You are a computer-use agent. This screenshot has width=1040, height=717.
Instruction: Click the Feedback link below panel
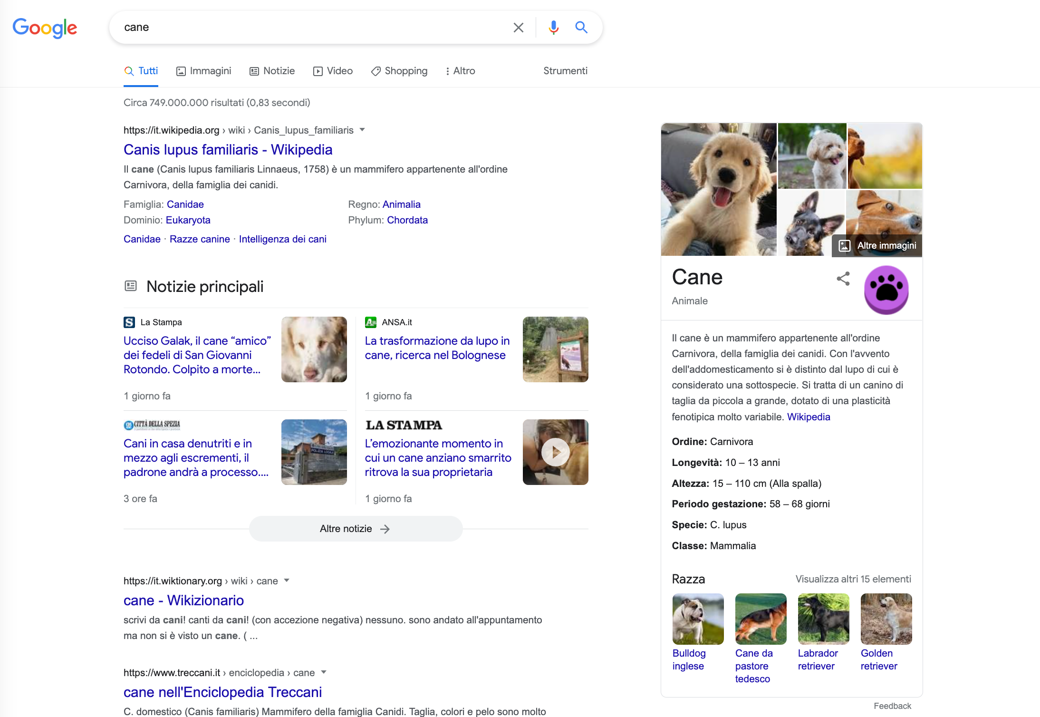892,706
